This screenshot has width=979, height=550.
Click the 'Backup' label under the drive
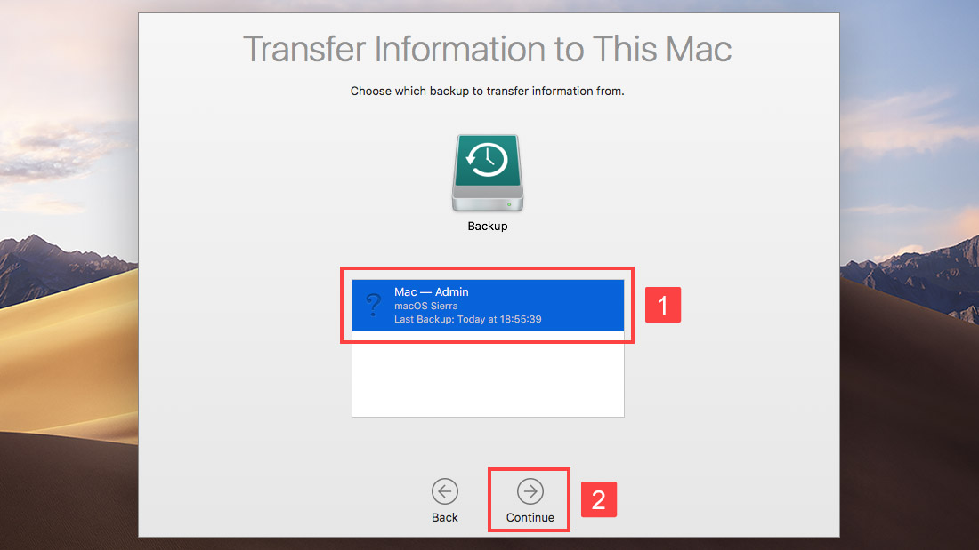(488, 227)
